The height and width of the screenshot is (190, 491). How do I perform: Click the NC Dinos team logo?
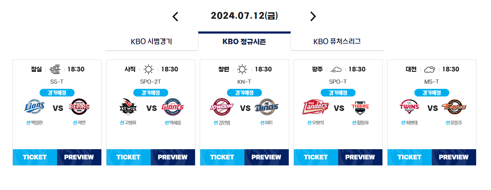267,107
